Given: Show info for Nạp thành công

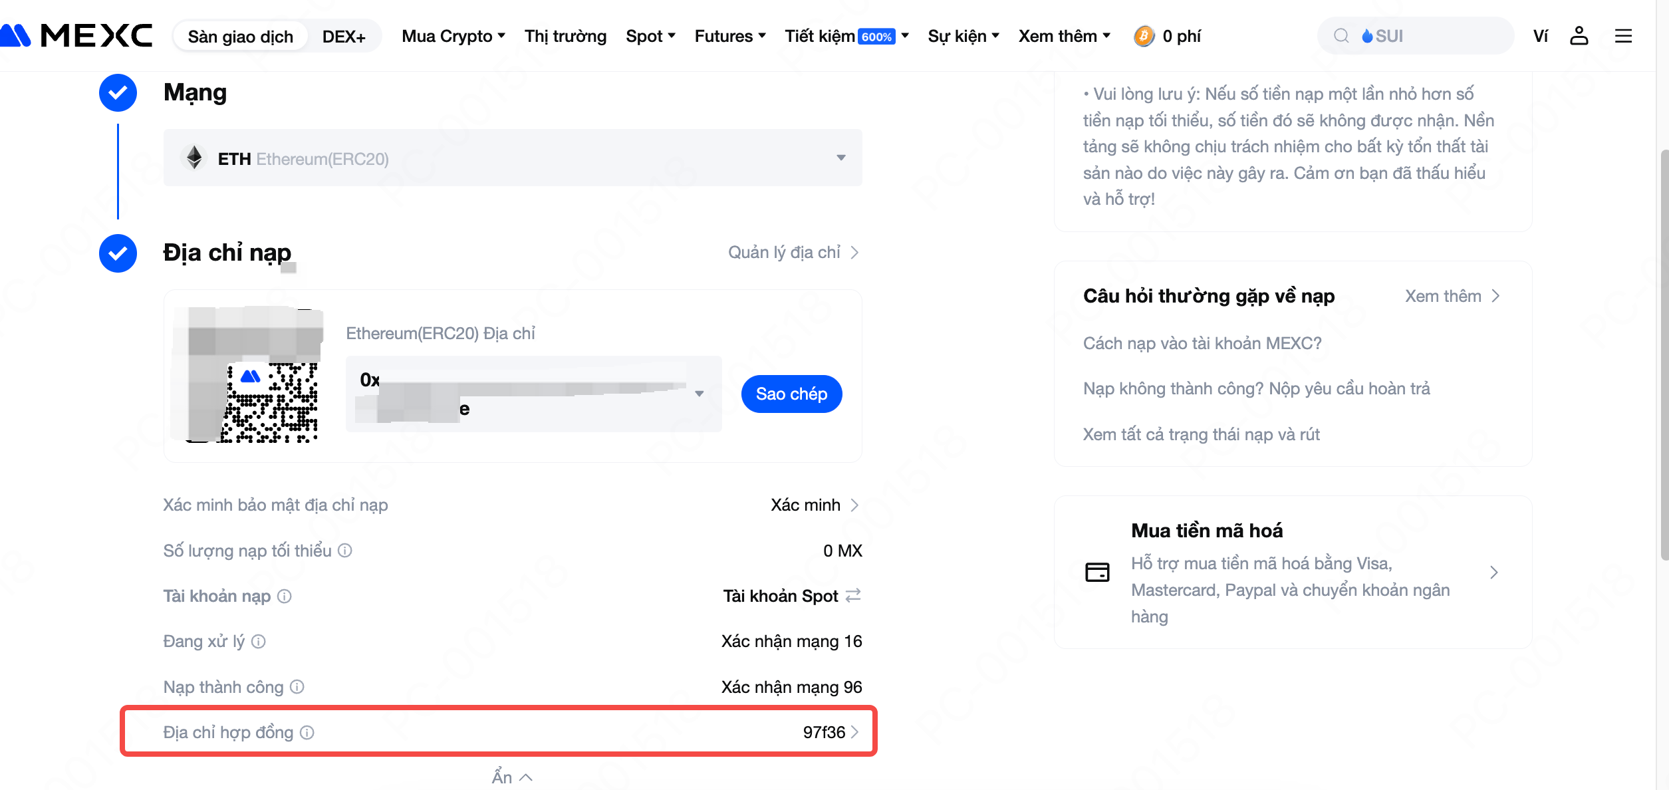Looking at the screenshot, I should [x=297, y=687].
